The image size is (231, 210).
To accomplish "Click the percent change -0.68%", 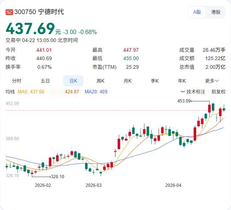I will click(88, 32).
